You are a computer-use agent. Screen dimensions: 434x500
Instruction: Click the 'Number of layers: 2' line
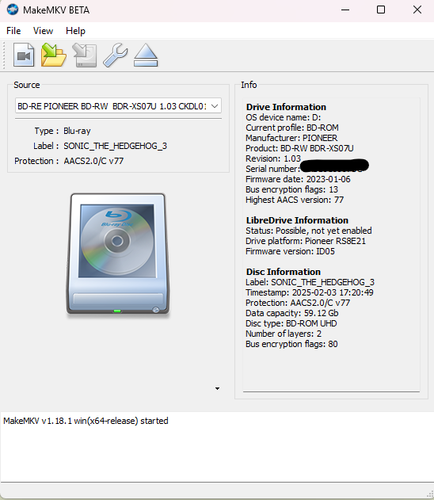click(284, 334)
